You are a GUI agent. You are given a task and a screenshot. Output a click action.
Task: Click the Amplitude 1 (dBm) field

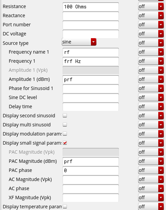pos(91,80)
